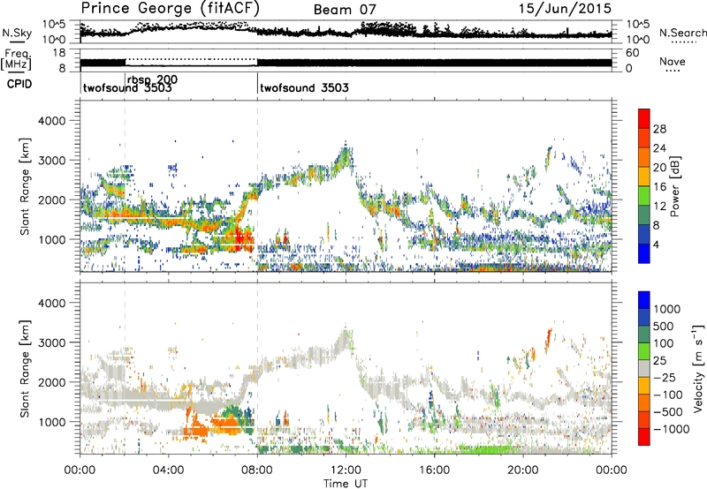This screenshot has width=707, height=489.
Task: Click the 'Beam 07' label
Action: click(345, 10)
